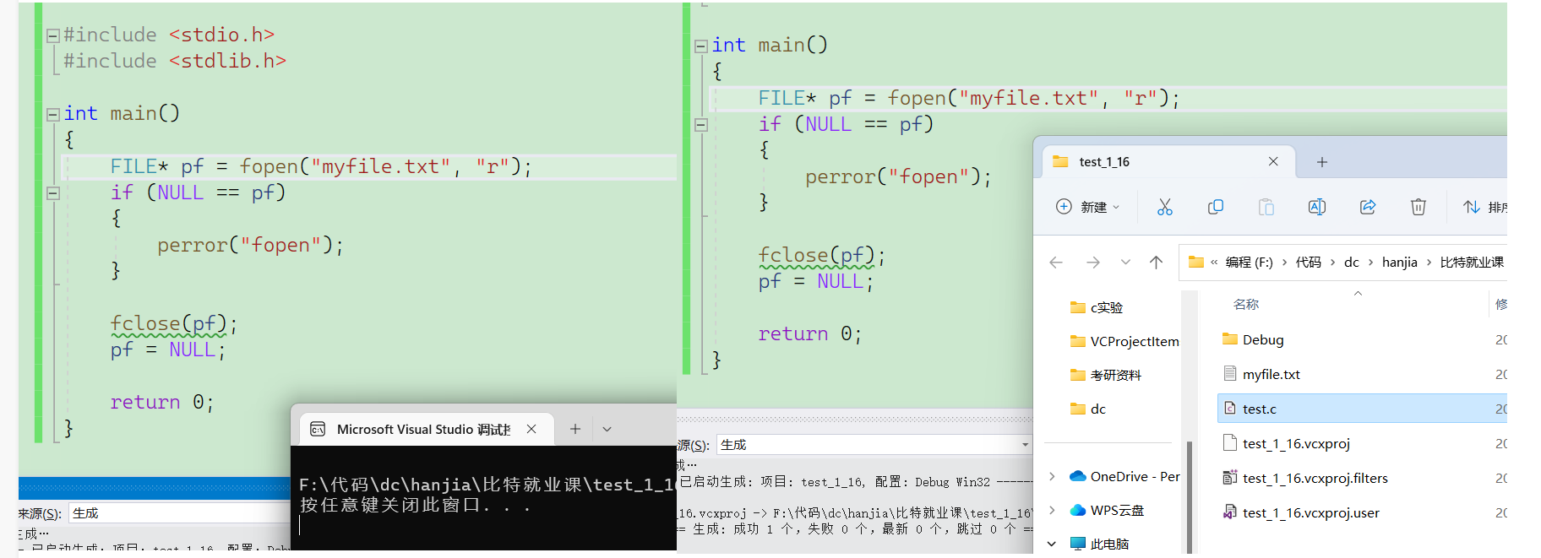Click the Delete trash icon in Explorer toolbar
Viewport: 1541px width, 558px height.
pyautogui.click(x=1418, y=207)
